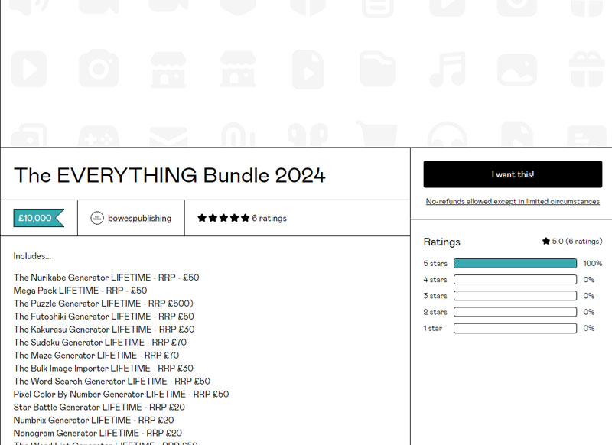Click the 1 star rating bar

515,327
